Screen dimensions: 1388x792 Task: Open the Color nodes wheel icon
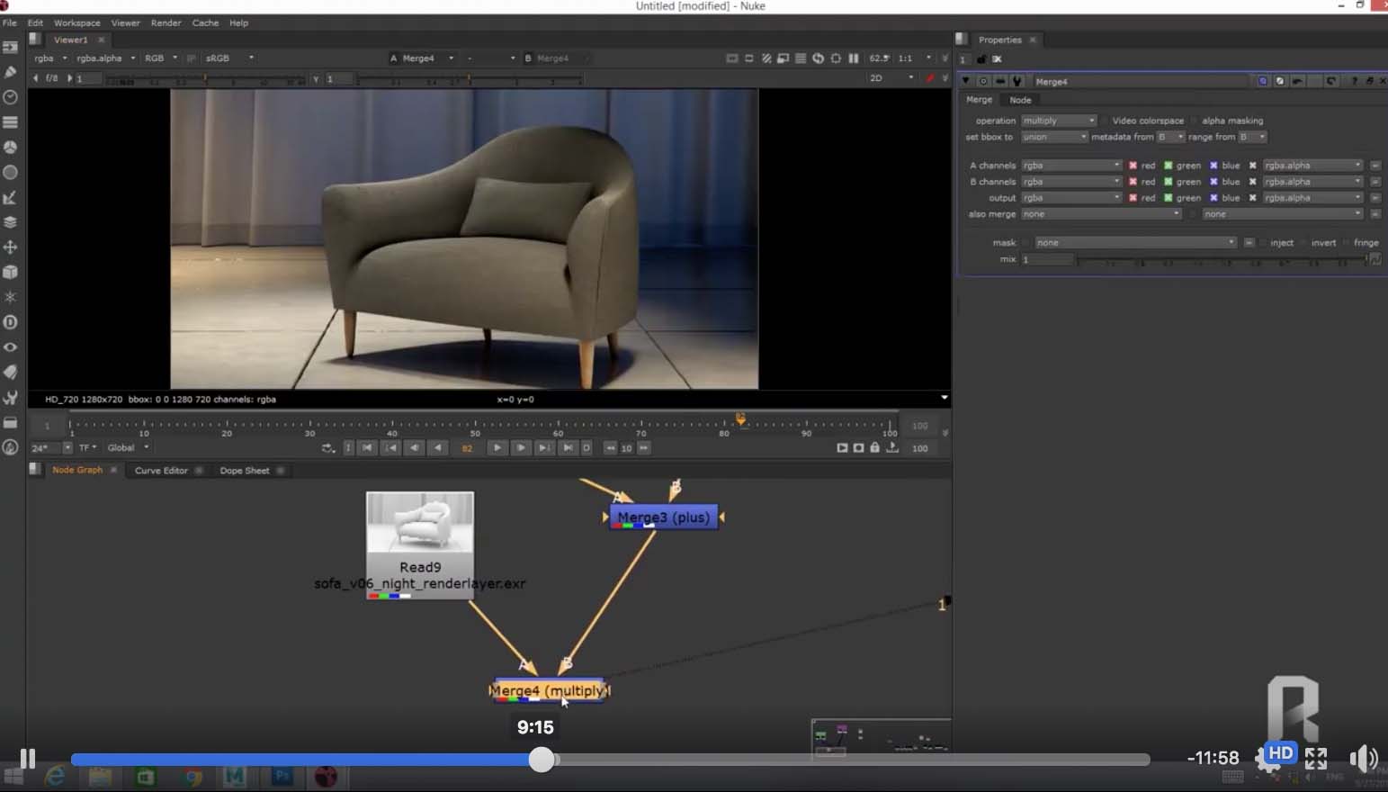point(11,147)
